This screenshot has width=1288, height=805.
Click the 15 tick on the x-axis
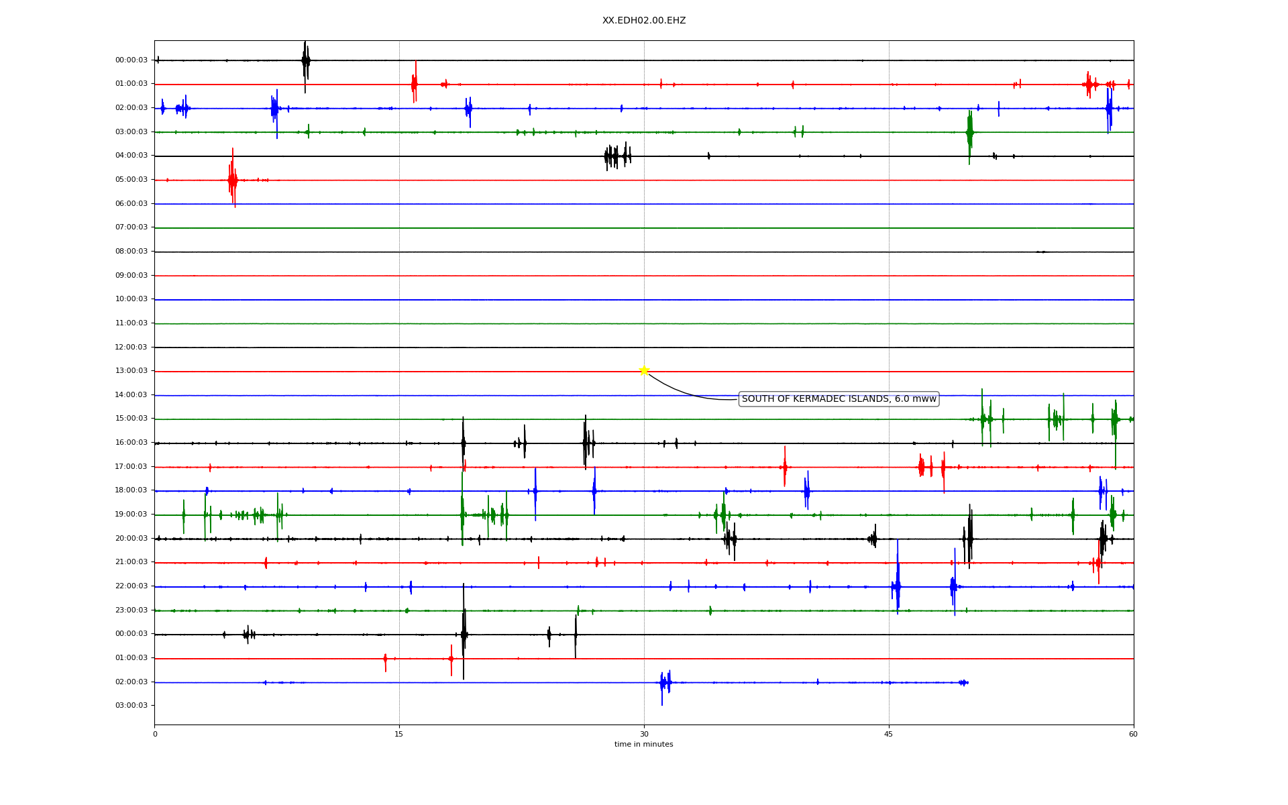tap(399, 735)
